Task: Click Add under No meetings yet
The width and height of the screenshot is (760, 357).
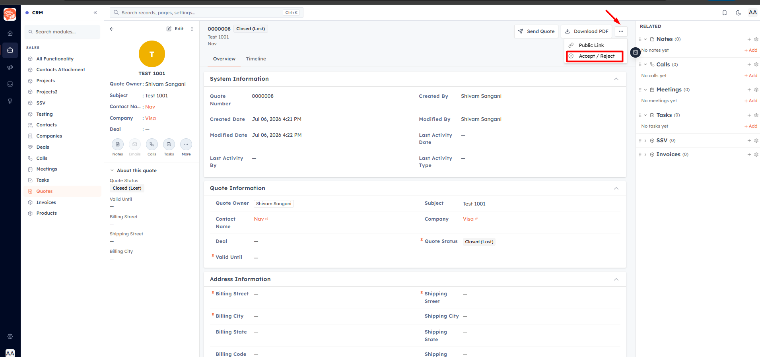Action: [751, 101]
